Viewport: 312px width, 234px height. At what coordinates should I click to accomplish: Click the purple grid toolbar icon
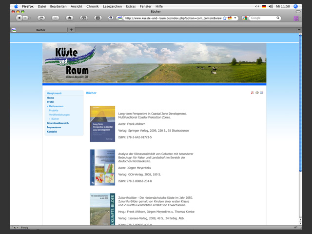[296, 19]
